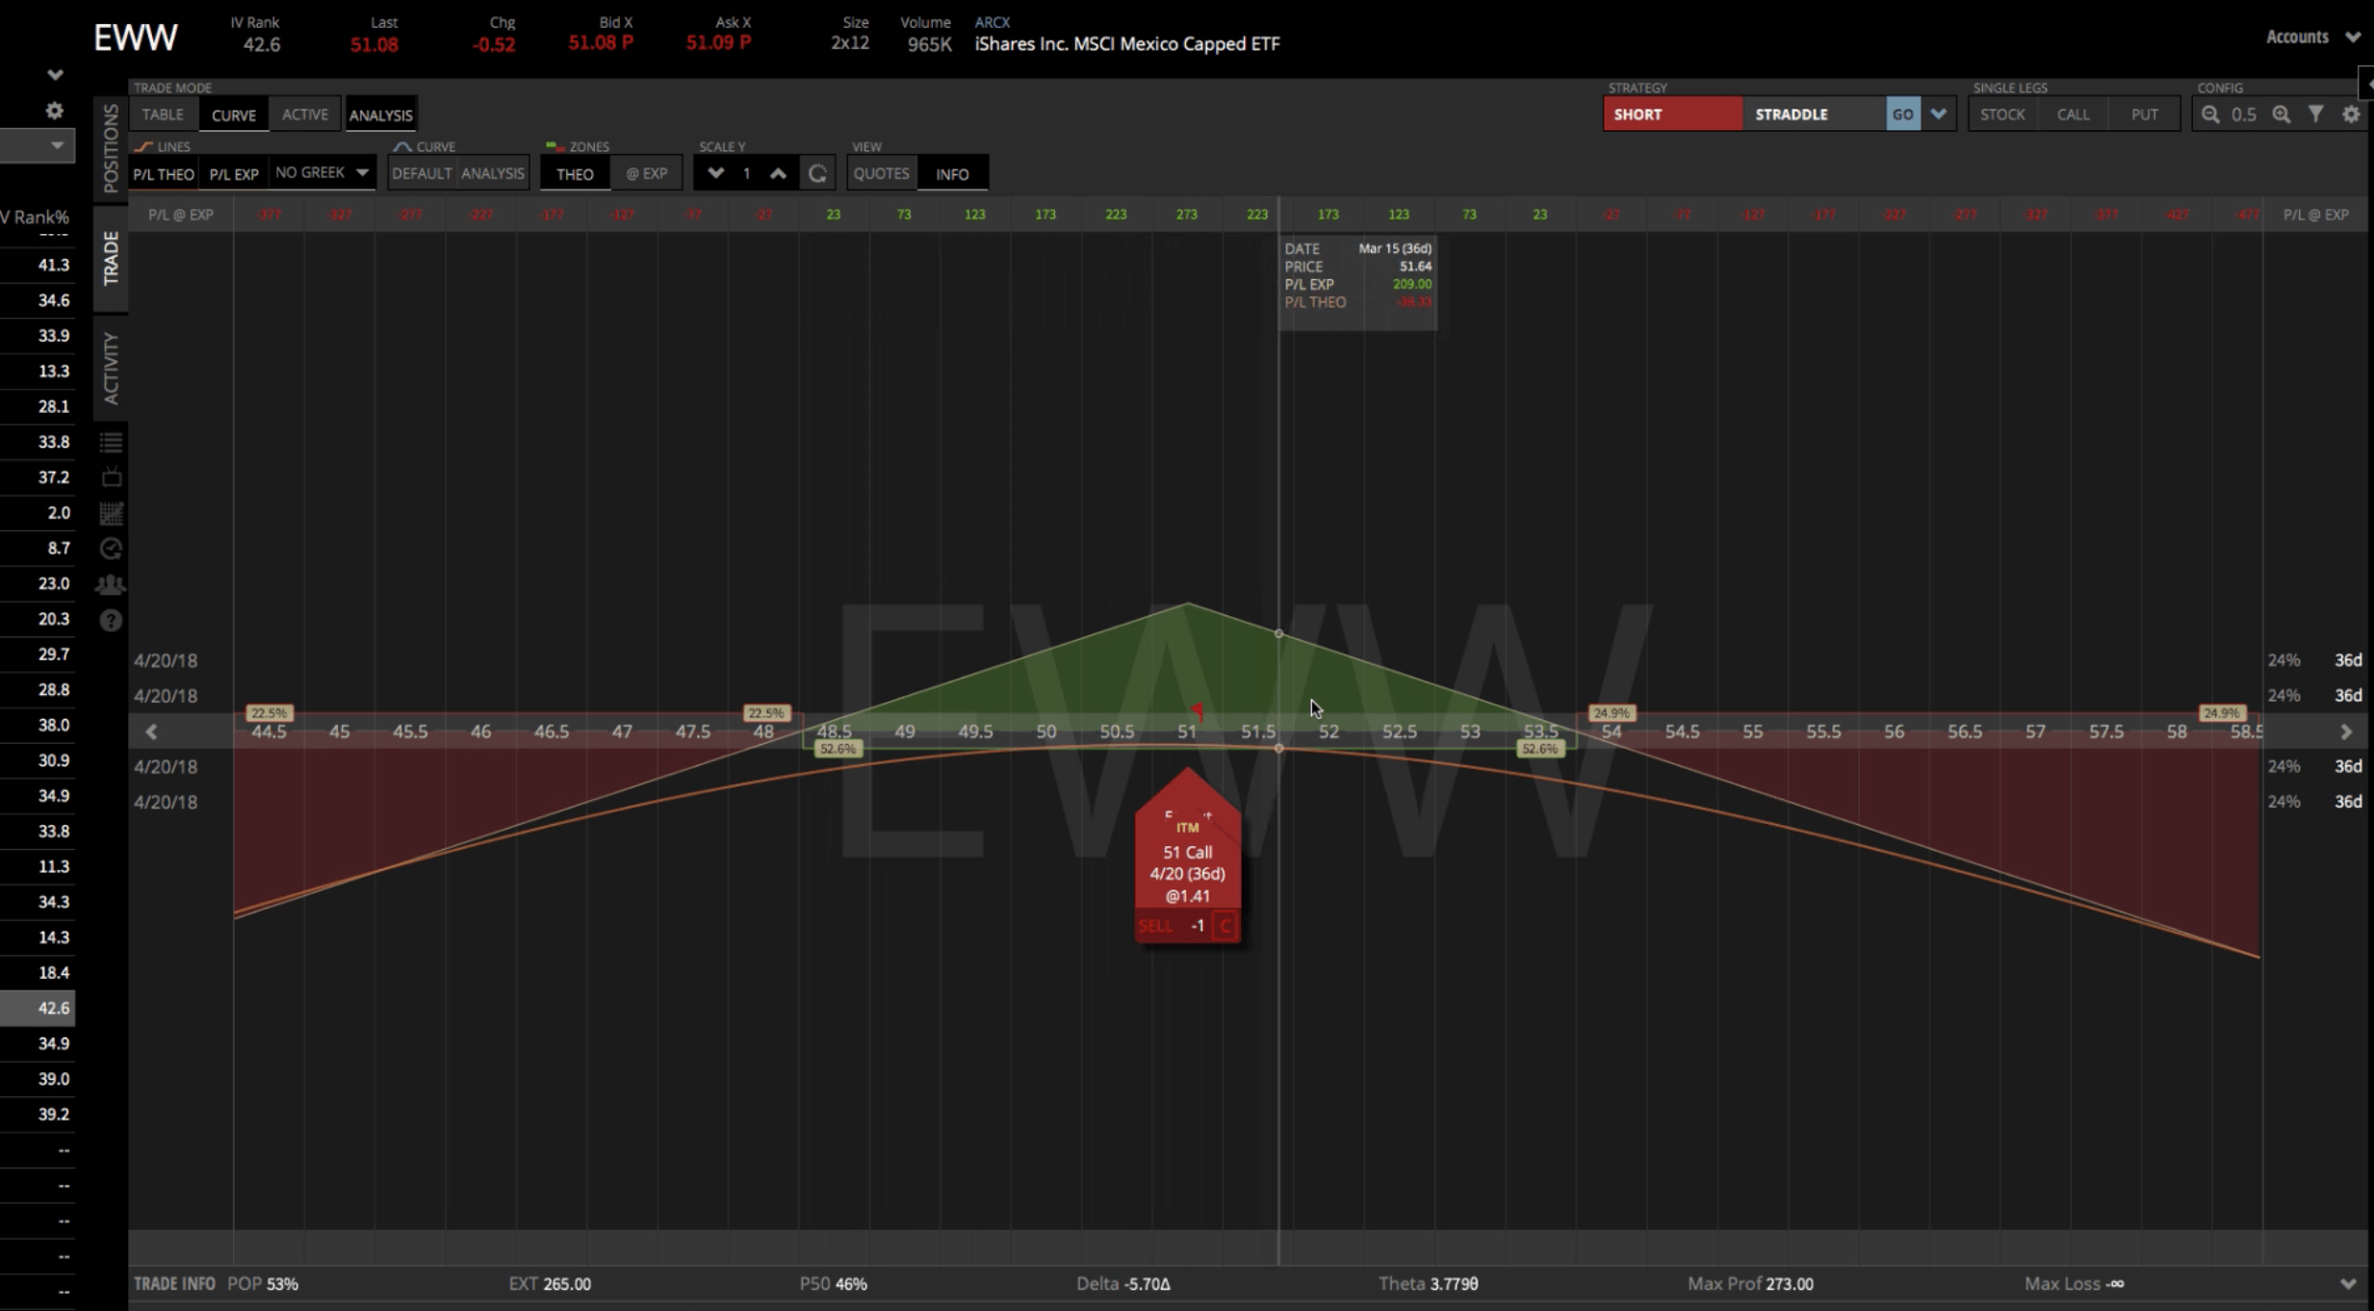
Task: Select the Default curve option
Action: tap(422, 173)
